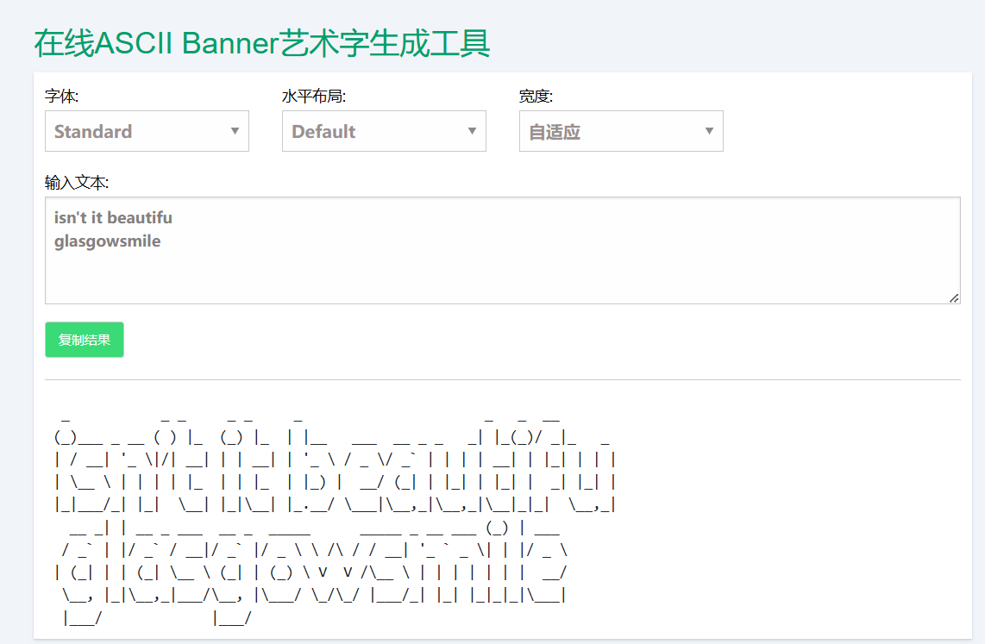This screenshot has width=985, height=644.
Task: Open the 自适应 width dropdown
Action: click(x=621, y=131)
